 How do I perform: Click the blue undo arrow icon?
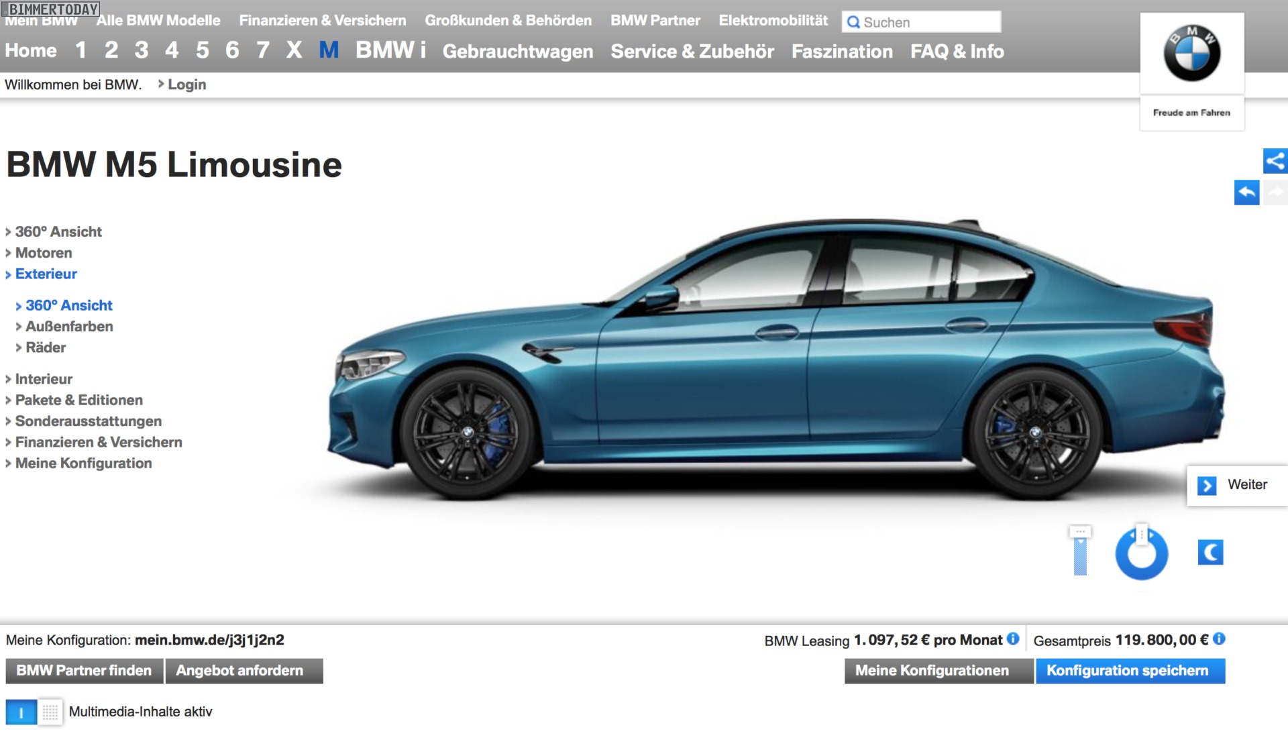(x=1246, y=193)
